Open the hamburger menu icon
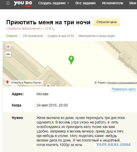The width and height of the screenshot is (137, 152). 8,3
